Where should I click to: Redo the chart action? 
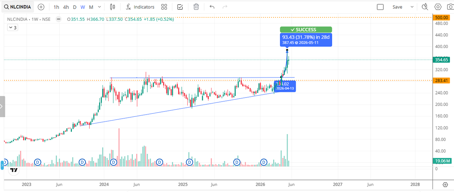click(x=225, y=7)
